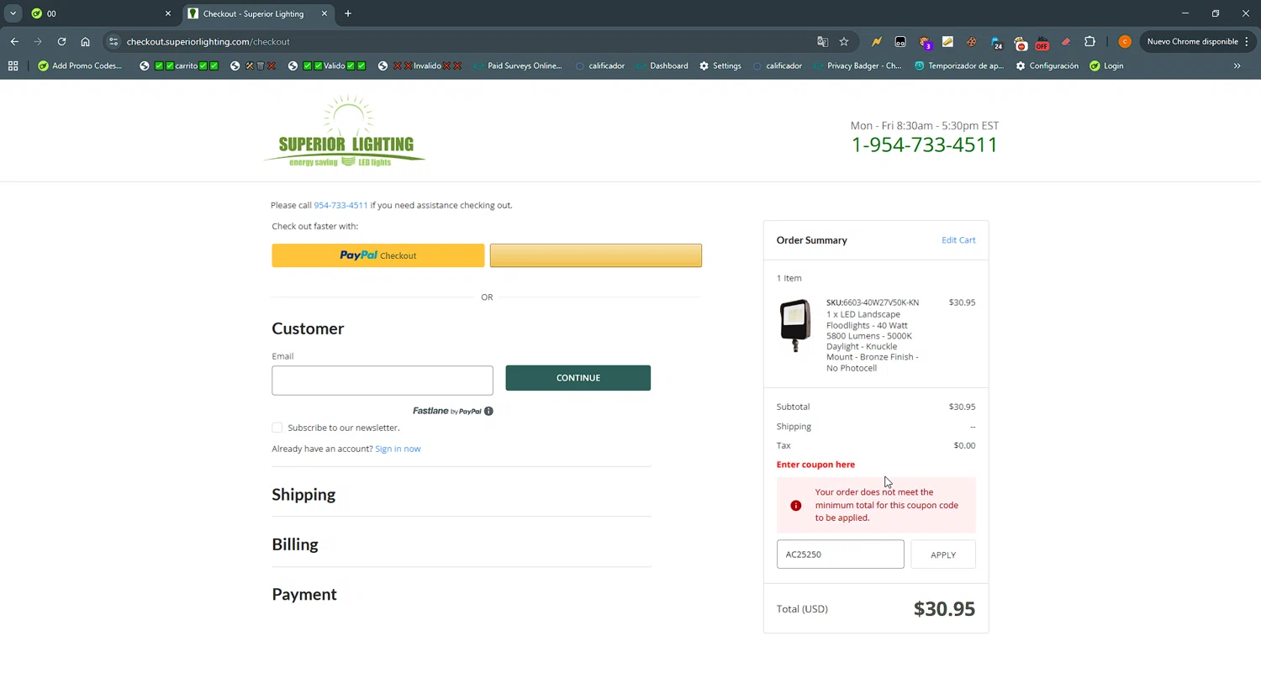Focus the Email input field
This screenshot has height=683, width=1261.
click(x=383, y=381)
